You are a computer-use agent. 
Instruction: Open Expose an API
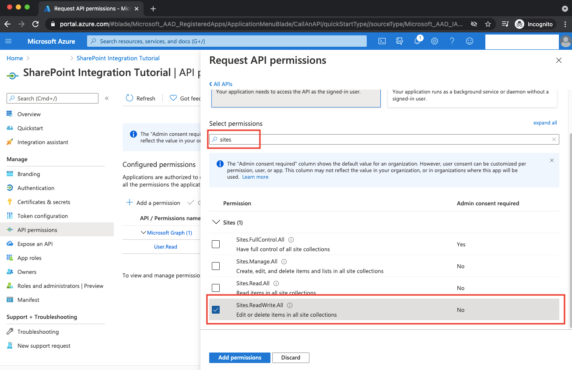(35, 244)
